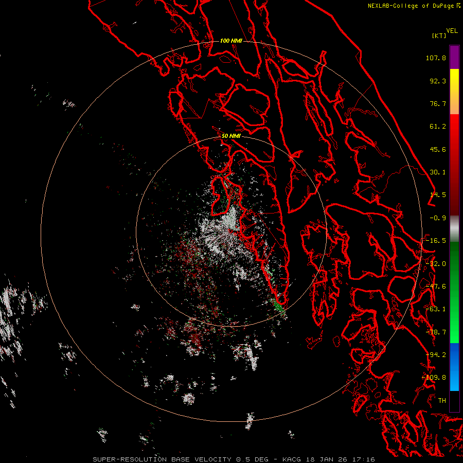Viewport: 463px width, 463px height.
Task: Pick the purple segment of color bar
Action: (454, 57)
